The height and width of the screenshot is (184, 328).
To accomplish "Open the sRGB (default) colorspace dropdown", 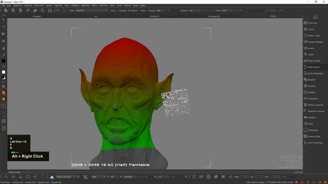I will [66, 177].
